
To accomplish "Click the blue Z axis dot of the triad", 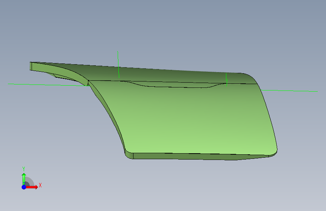I will coord(24,187).
